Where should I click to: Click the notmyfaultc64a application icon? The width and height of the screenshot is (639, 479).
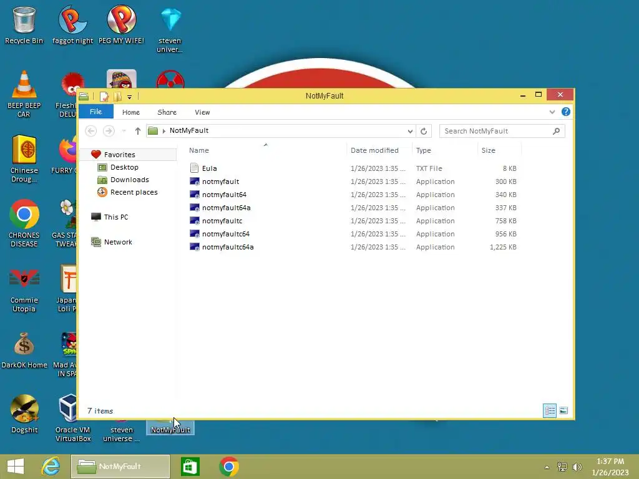[x=195, y=247]
